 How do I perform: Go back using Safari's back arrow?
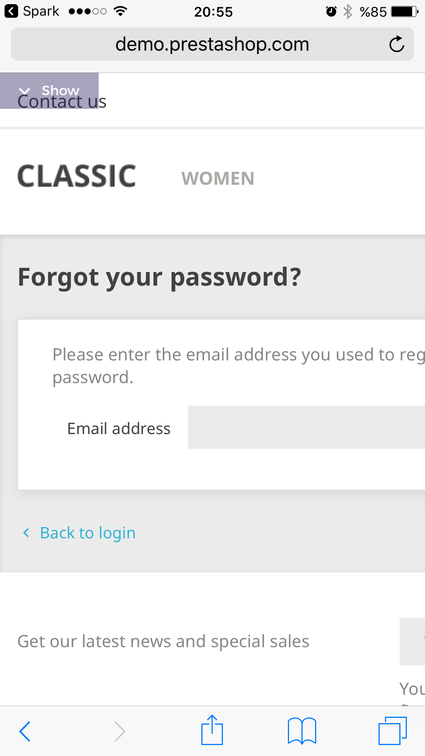25,731
